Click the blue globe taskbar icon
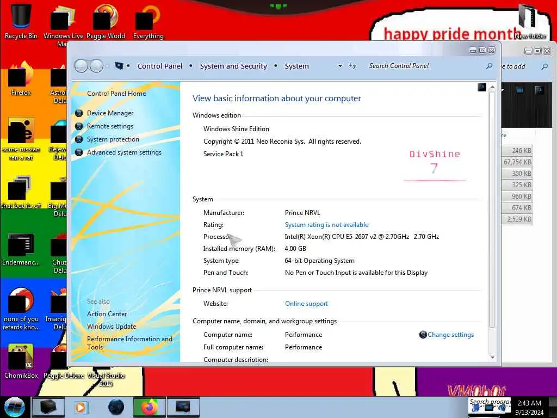 116,407
